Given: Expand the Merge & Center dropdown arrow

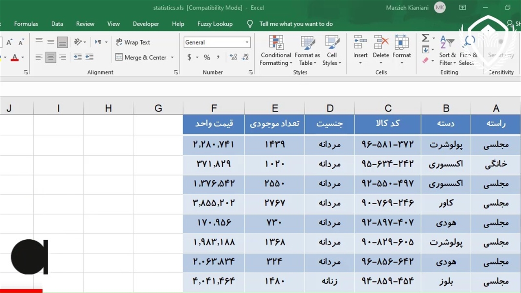Looking at the screenshot, I should (x=172, y=57).
